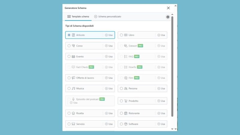
Task: Click the PRO badge next to FAQ
Action: (x=137, y=56)
